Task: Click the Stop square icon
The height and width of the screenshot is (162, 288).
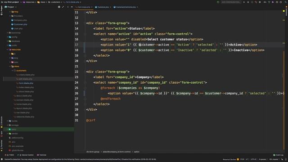Action: tap(260, 2)
